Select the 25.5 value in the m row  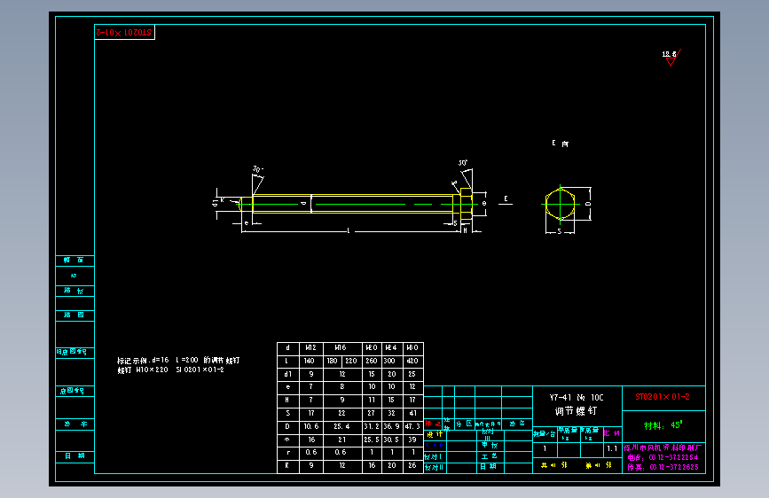(x=372, y=440)
